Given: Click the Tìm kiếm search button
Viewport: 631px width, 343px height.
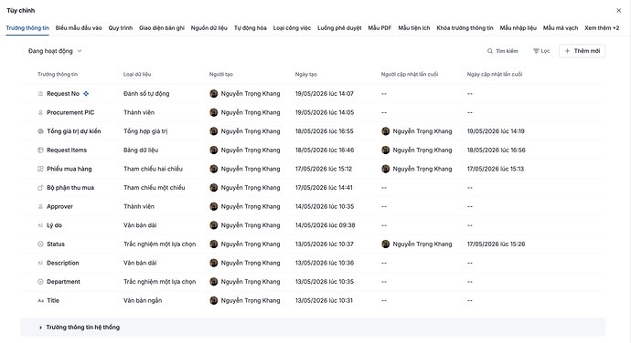Looking at the screenshot, I should pos(503,51).
